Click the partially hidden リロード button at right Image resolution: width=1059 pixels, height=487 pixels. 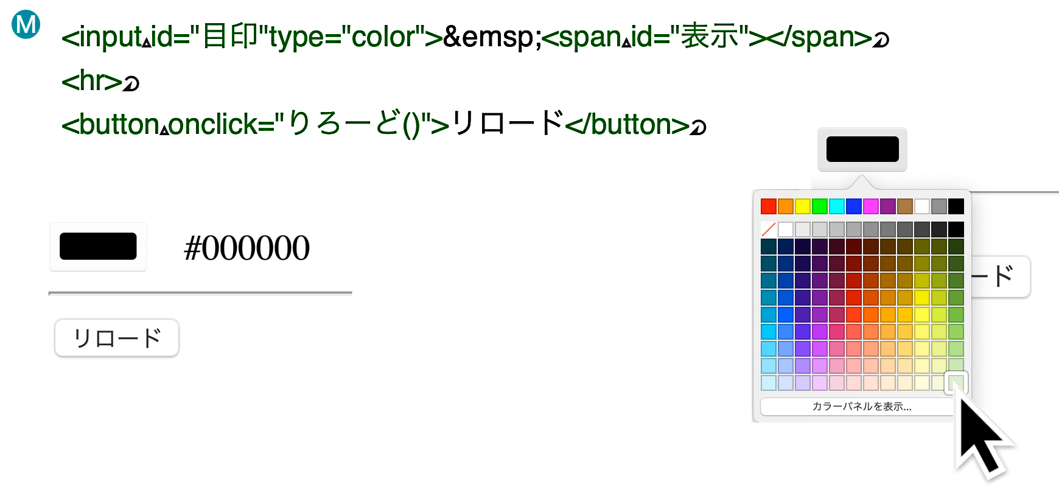(1001, 277)
